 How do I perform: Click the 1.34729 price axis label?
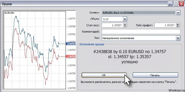click(71, 88)
